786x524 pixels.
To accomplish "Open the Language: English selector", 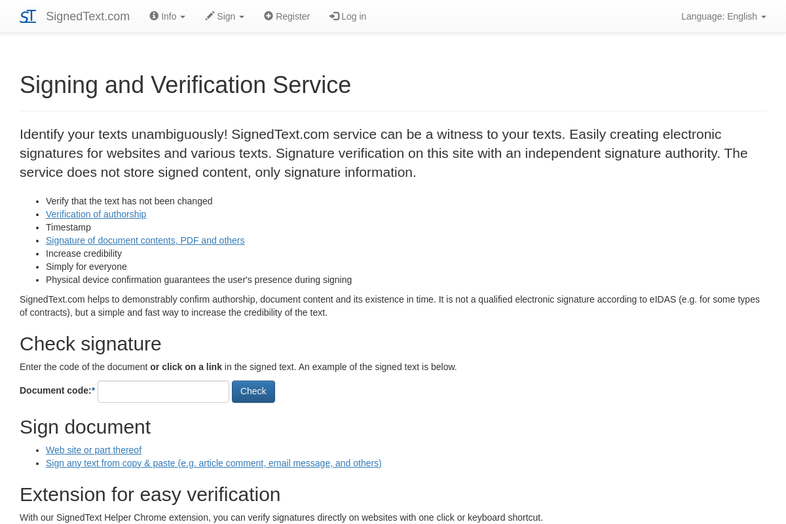I will coord(719,16).
